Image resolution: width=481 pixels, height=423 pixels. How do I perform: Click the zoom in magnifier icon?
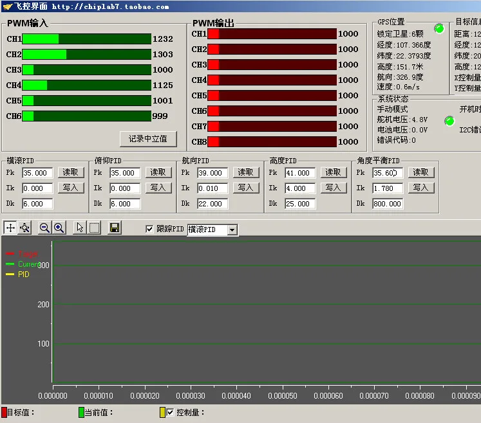coord(59,228)
